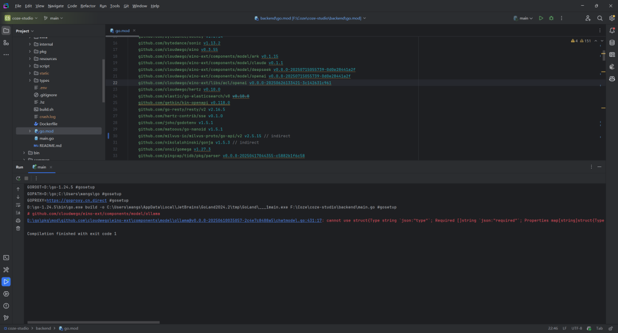Rerun main in Run panel
Viewport: 618px width, 333px height.
(18, 178)
